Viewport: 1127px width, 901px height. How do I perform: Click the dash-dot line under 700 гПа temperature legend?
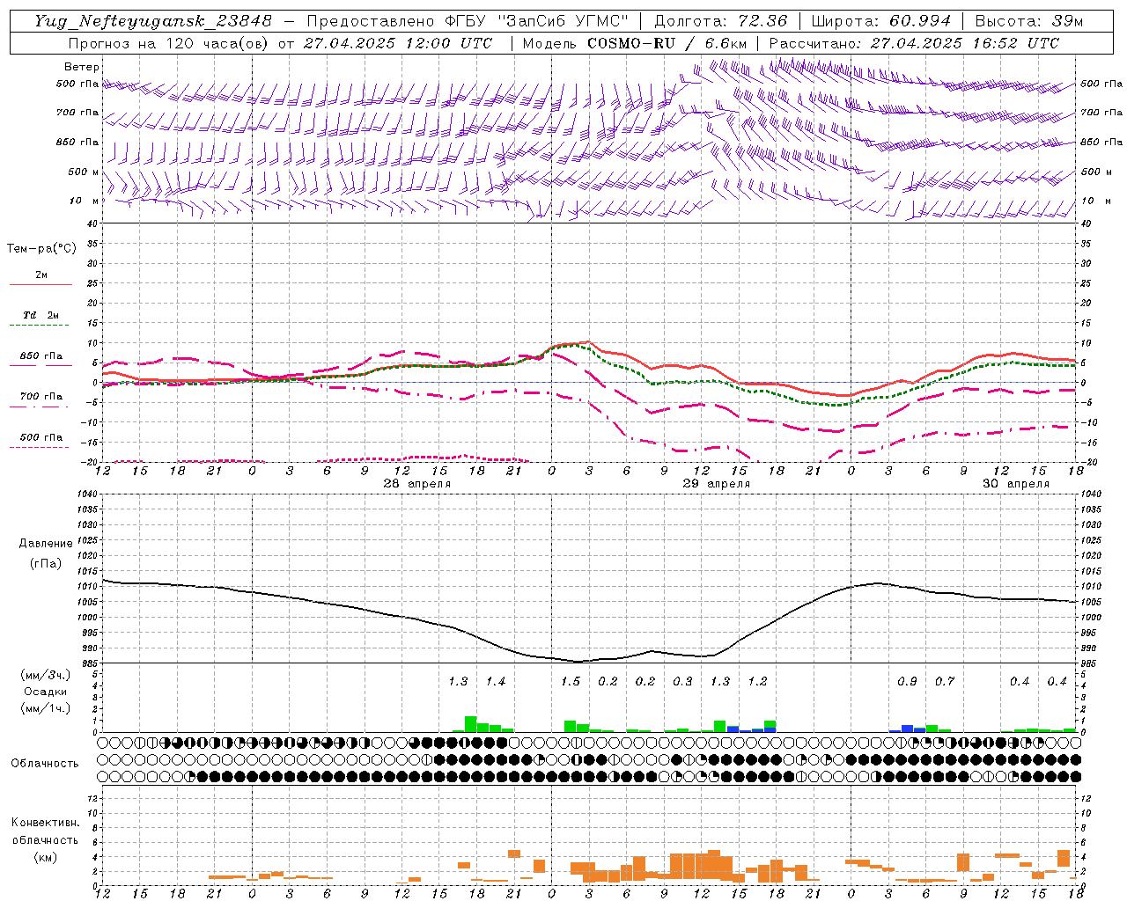pyautogui.click(x=39, y=407)
